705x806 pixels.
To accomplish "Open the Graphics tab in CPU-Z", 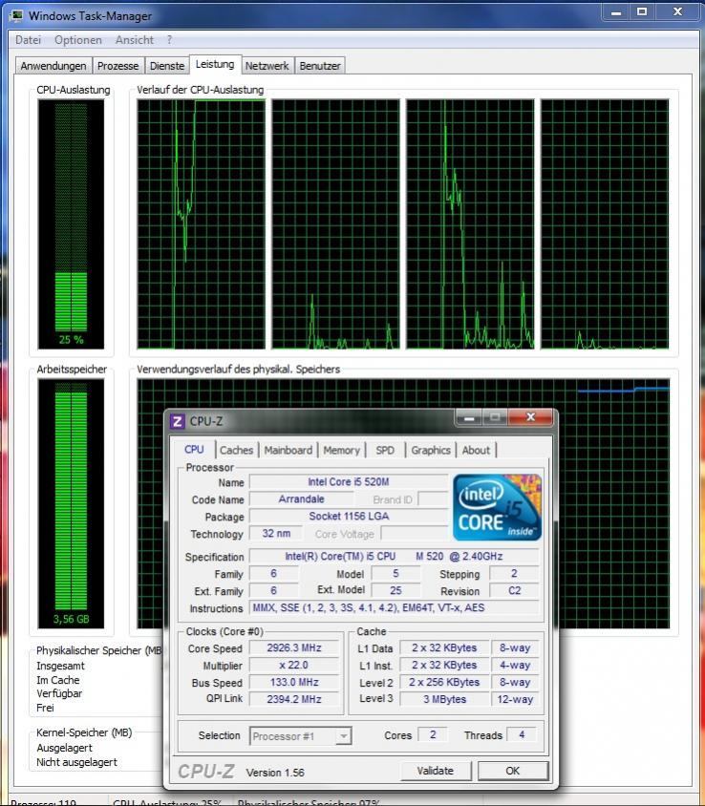I will click(431, 451).
